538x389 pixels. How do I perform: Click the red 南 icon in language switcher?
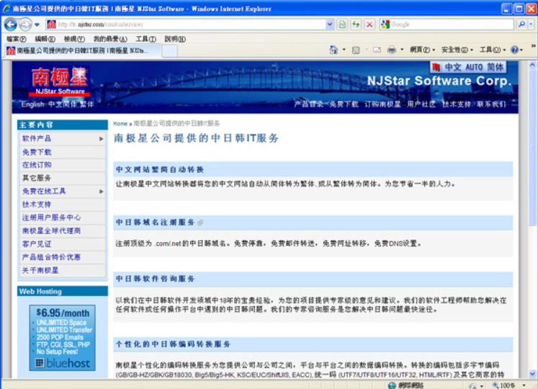click(436, 67)
